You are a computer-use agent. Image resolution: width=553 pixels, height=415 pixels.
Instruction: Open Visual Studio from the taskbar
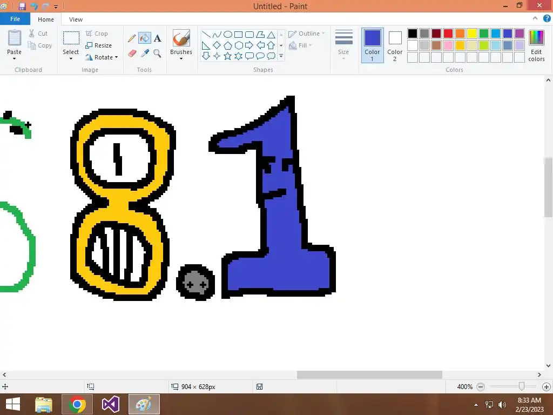[110, 404]
